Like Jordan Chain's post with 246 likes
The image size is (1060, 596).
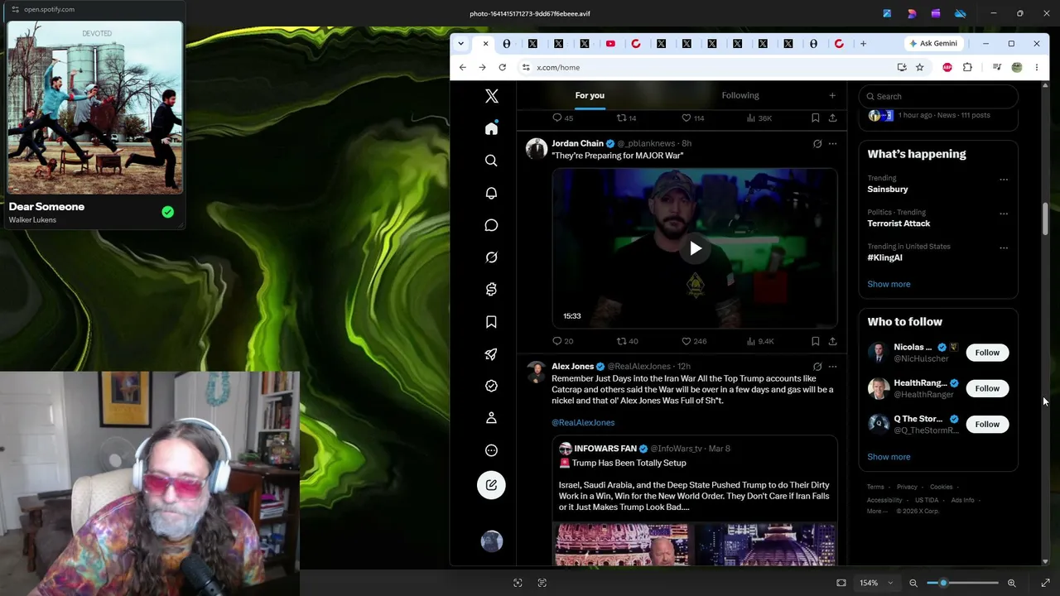[x=693, y=341]
